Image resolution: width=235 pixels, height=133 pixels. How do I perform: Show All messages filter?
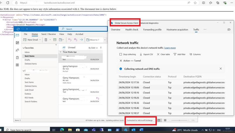64,47
